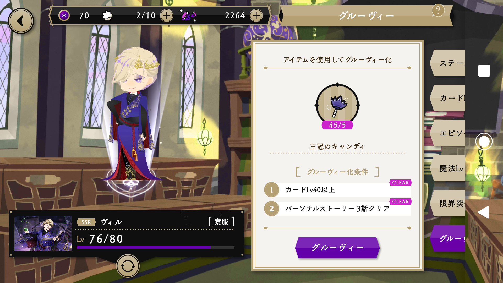
Task: Tap the Android square recents button
Action: (x=484, y=71)
